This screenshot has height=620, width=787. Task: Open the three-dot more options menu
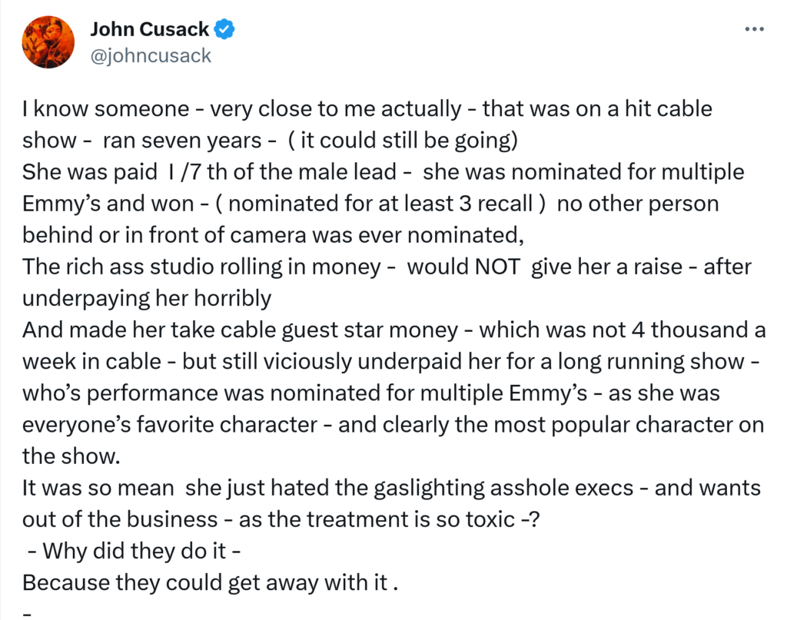coord(755,30)
